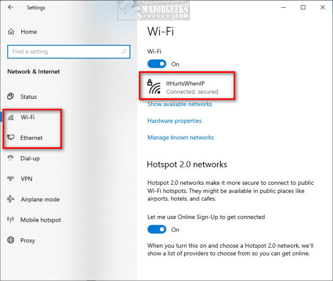Image resolution: width=333 pixels, height=281 pixels.
Task: Turn off the Wi-Fi toggle switch
Action: (157, 64)
